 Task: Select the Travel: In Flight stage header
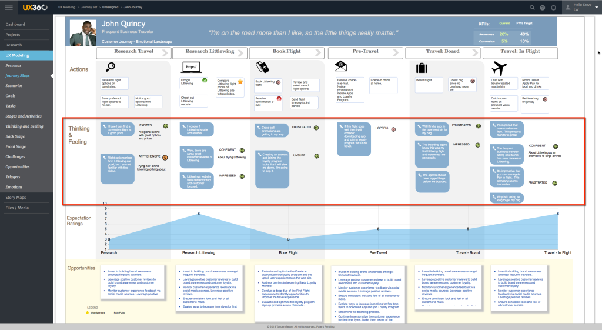click(520, 52)
